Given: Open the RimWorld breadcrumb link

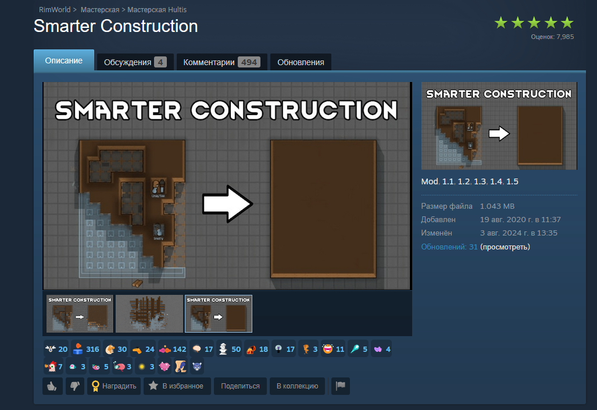Looking at the screenshot, I should point(55,9).
